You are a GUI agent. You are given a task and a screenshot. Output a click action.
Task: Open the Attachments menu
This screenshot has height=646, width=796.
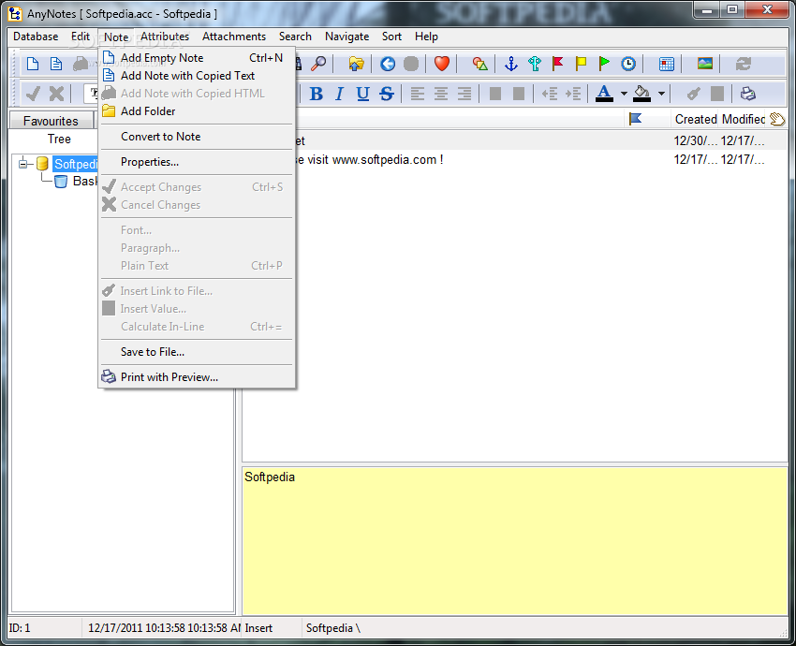(x=234, y=37)
